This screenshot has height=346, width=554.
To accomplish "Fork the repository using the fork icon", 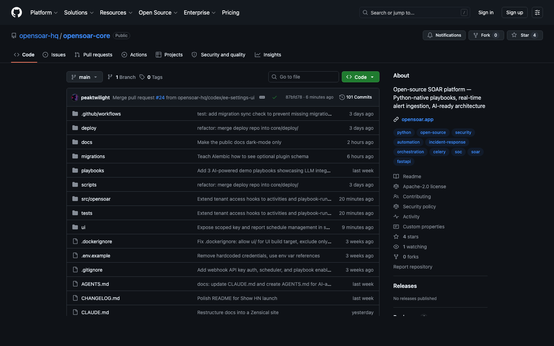I will [x=475, y=35].
